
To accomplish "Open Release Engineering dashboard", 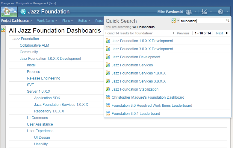I will 43,78.
